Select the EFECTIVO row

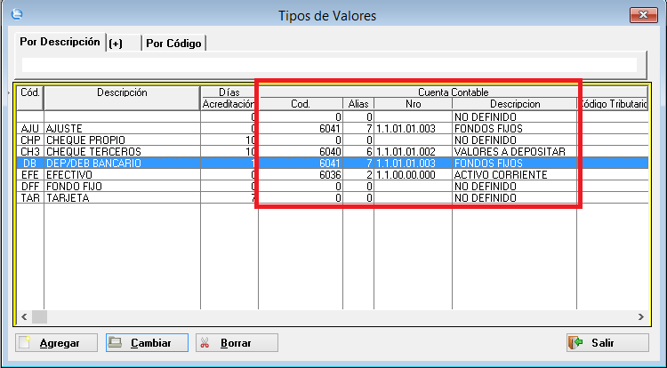119,175
